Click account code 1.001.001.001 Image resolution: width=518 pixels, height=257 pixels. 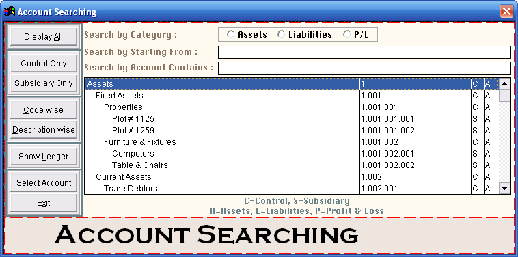click(387, 119)
